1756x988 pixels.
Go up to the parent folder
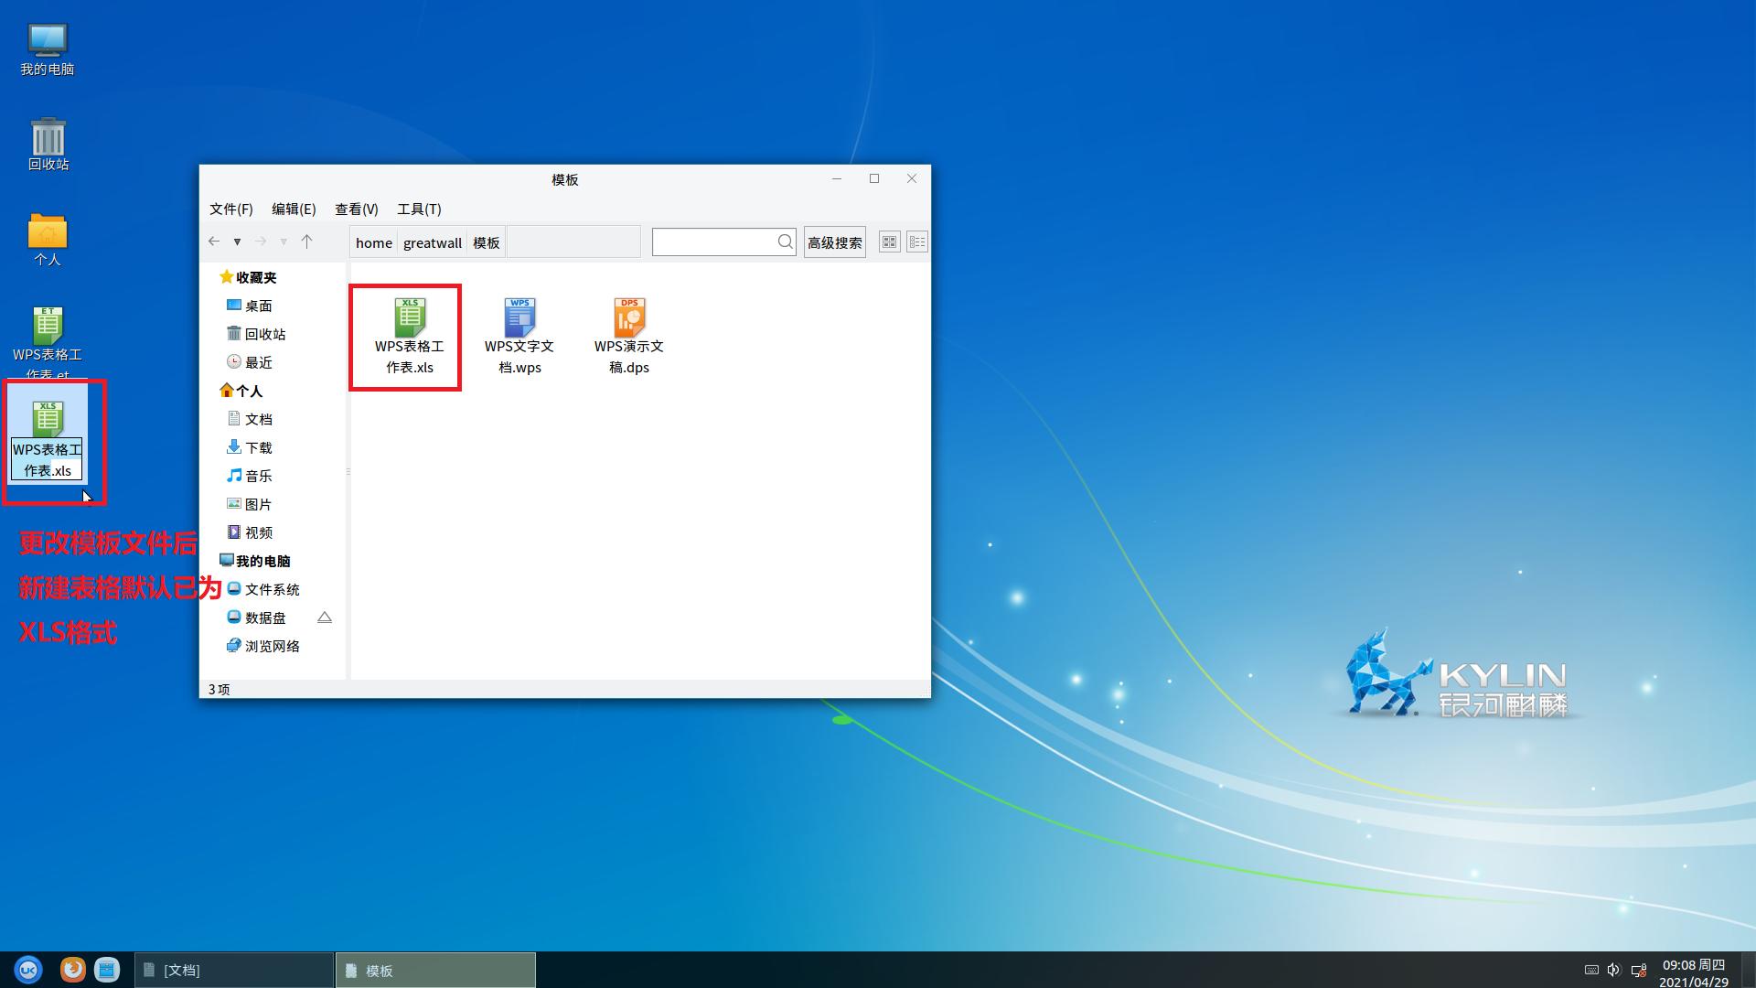(307, 242)
